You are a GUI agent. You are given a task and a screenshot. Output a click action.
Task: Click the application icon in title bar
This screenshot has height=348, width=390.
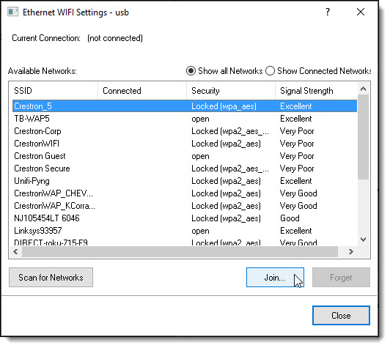(12, 12)
